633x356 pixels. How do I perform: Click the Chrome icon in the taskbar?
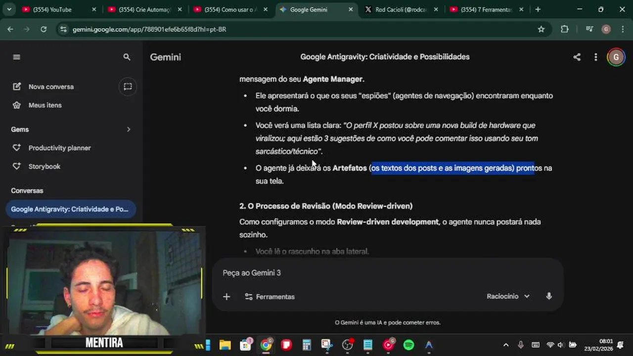tap(266, 345)
